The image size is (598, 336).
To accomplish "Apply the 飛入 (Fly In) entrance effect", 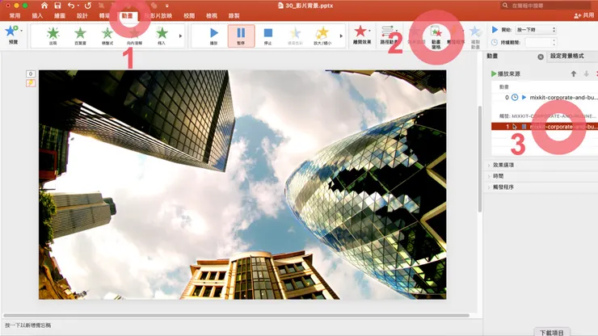I will [162, 36].
